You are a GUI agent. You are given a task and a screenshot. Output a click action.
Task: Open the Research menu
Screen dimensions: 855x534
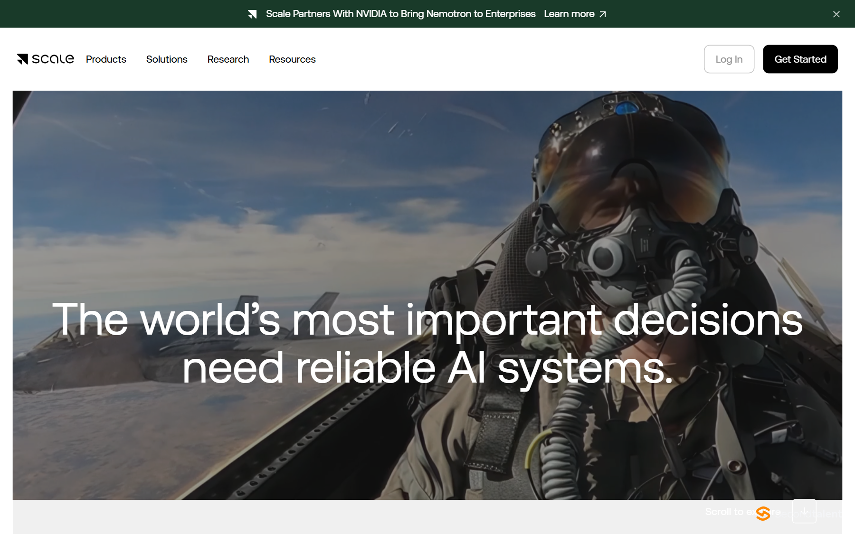(x=228, y=59)
